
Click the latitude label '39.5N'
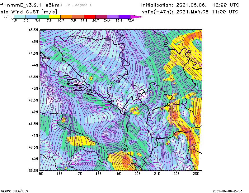coord(33,171)
